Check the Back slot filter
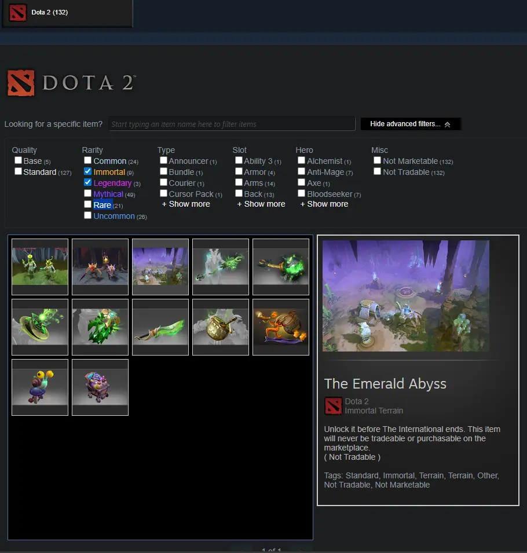 pyautogui.click(x=239, y=193)
